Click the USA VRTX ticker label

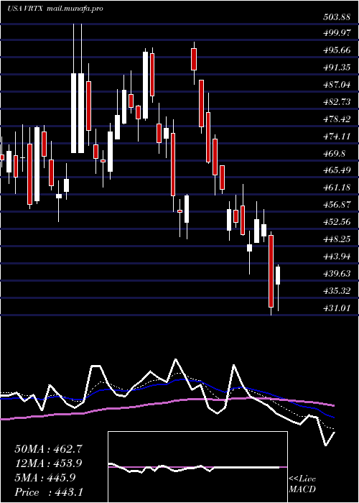(x=25, y=9)
